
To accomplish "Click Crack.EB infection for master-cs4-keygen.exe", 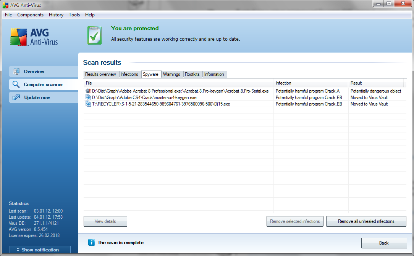I will pos(309,98).
